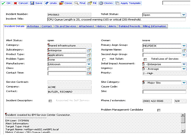
Task: Click the Cancel toolbar button
Action: tap(21, 3)
